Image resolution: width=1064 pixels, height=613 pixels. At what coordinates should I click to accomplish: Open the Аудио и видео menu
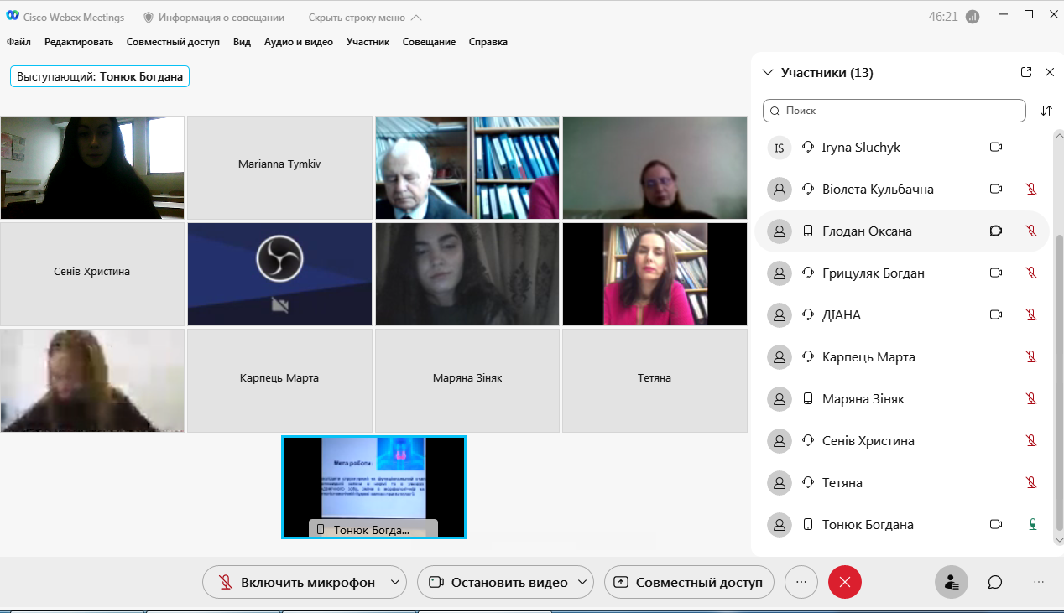point(298,42)
